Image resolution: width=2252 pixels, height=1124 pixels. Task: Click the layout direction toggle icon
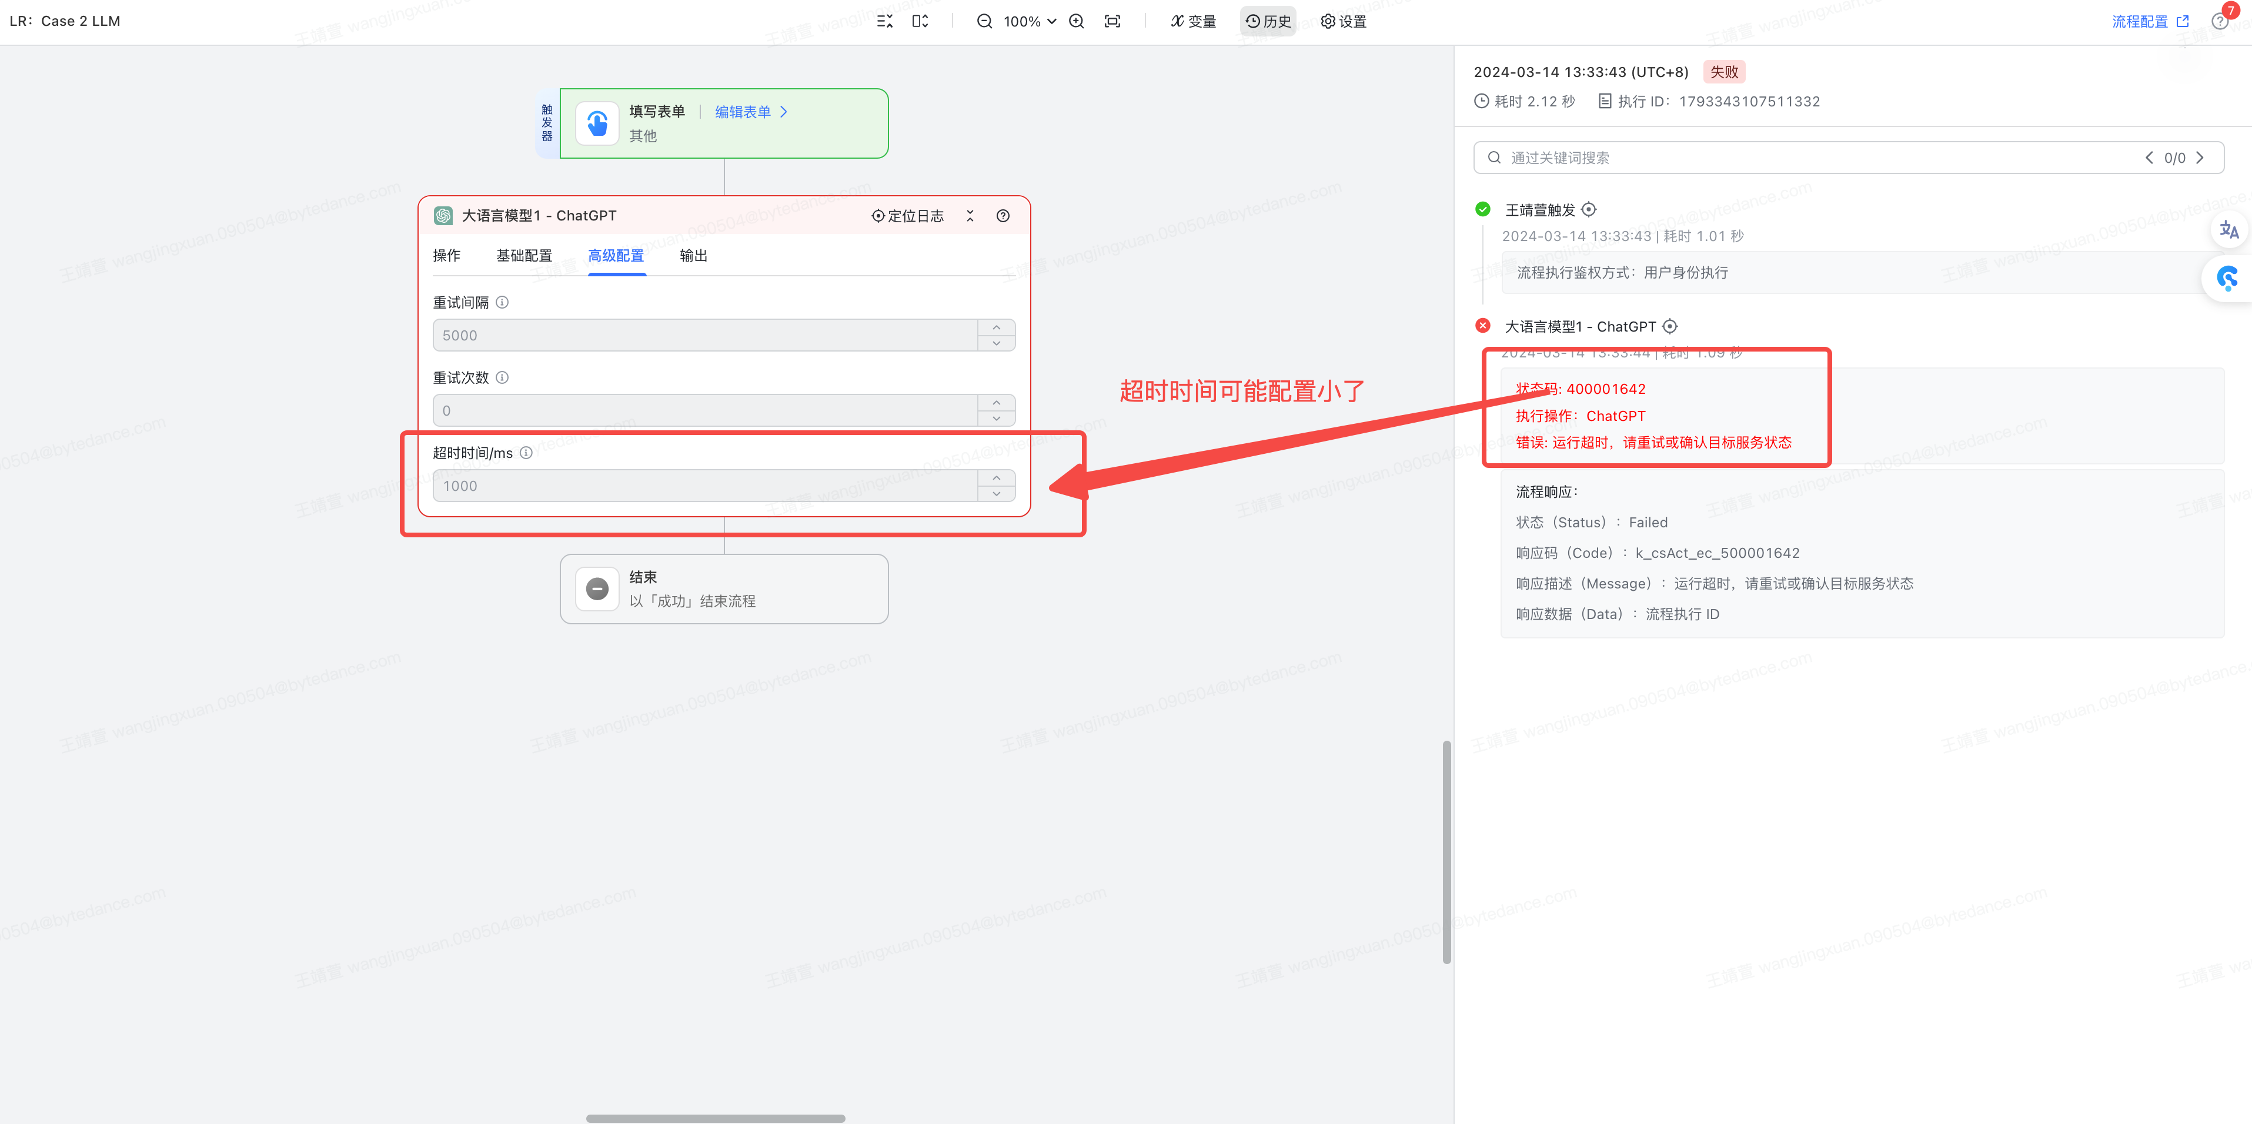pos(921,21)
